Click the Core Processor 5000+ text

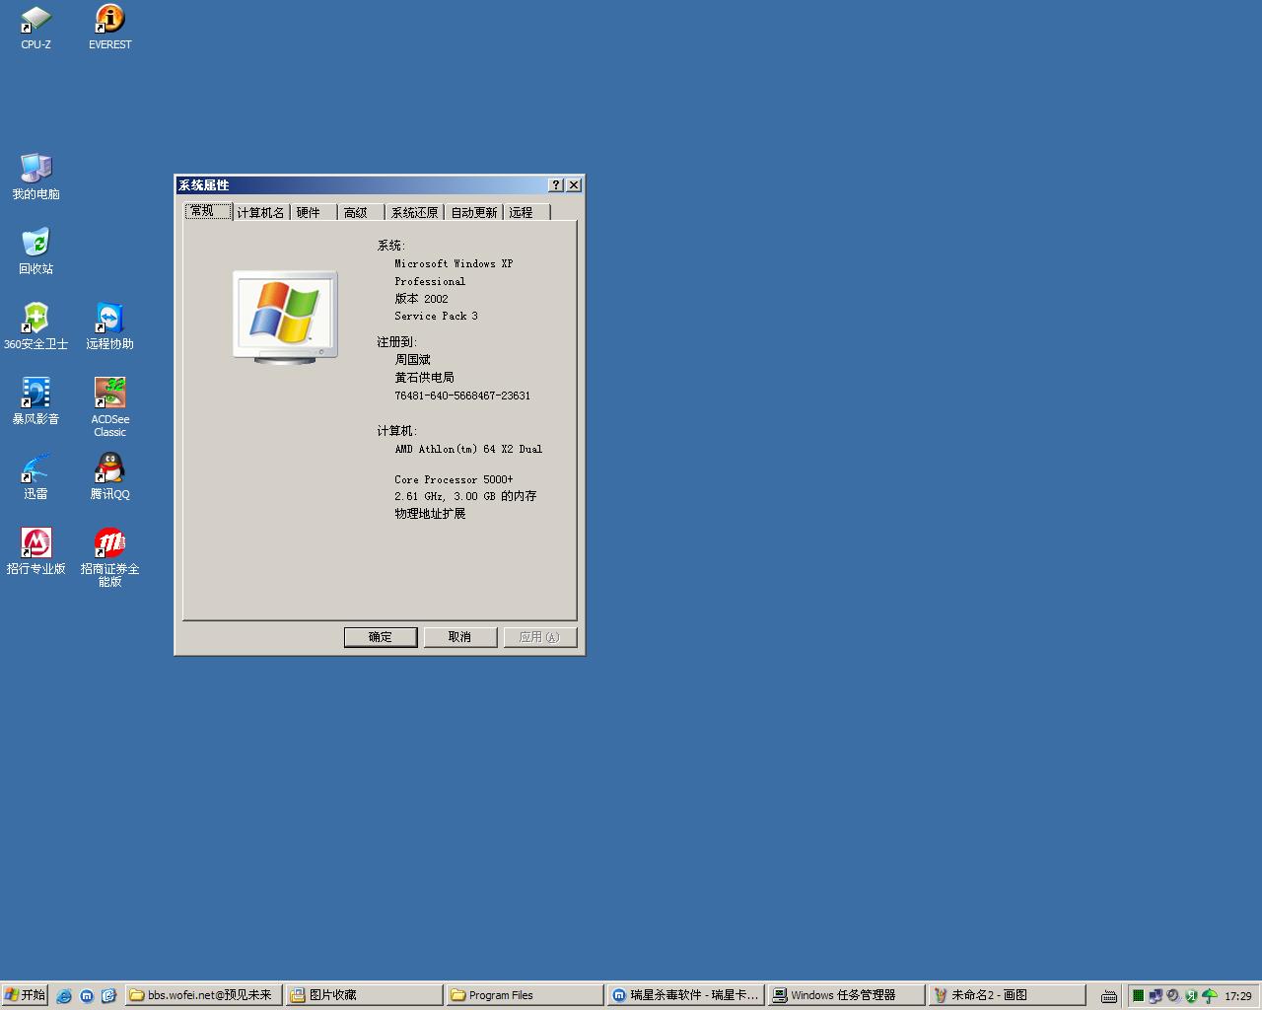(454, 480)
